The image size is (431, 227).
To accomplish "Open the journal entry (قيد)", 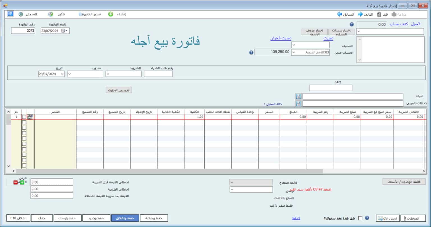I will [382, 14].
